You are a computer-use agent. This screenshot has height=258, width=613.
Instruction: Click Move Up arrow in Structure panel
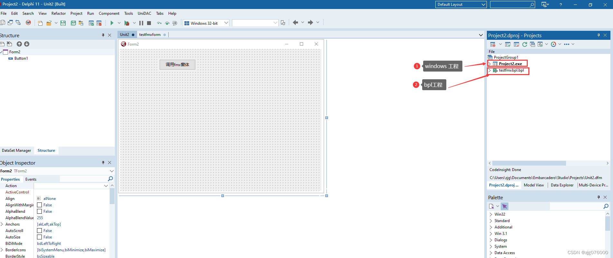pyautogui.click(x=19, y=44)
